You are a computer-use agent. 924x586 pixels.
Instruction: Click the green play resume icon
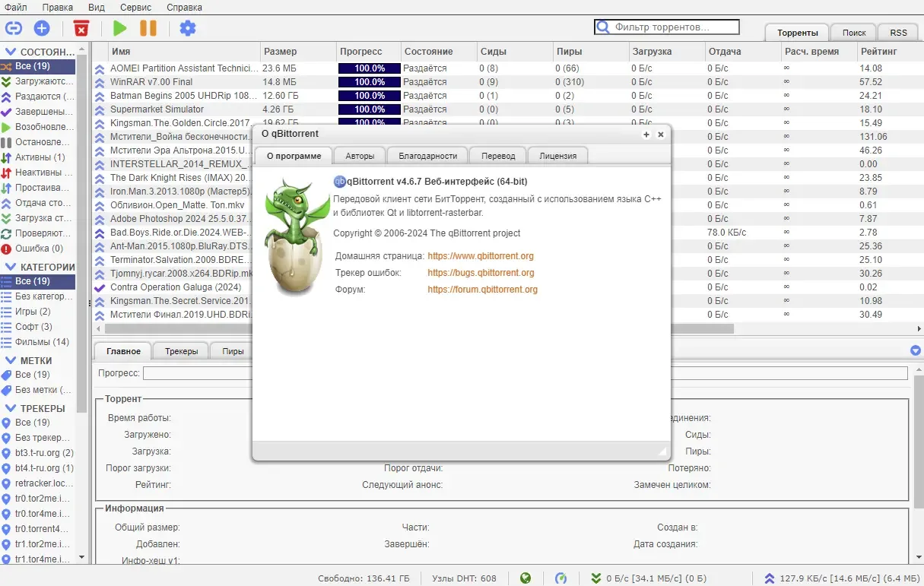pyautogui.click(x=119, y=28)
